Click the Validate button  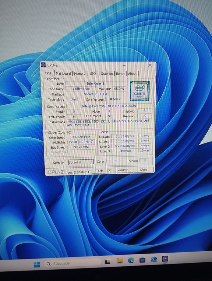(x=123, y=170)
